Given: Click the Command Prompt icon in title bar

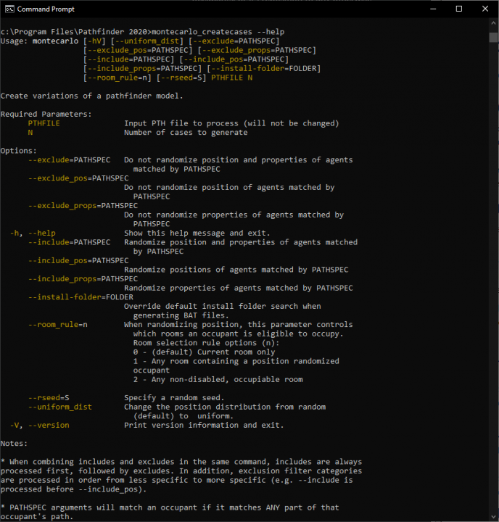Looking at the screenshot, I should [9, 9].
